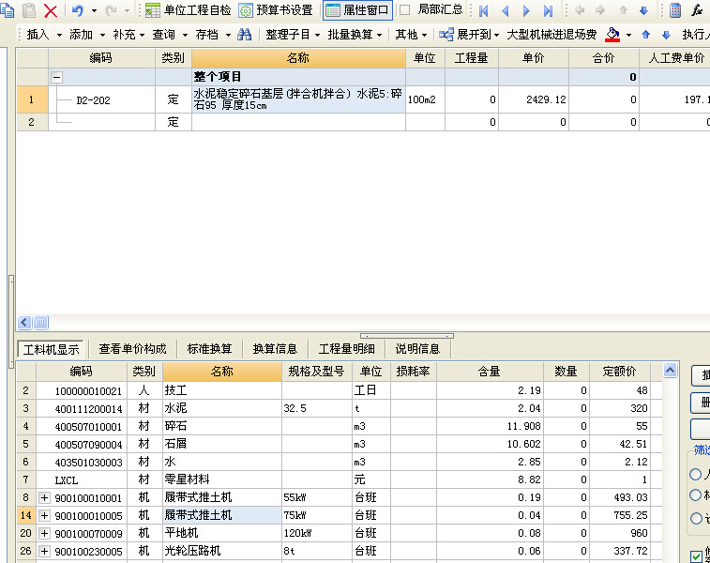Open the undo history dropdown arrow

coord(94,10)
